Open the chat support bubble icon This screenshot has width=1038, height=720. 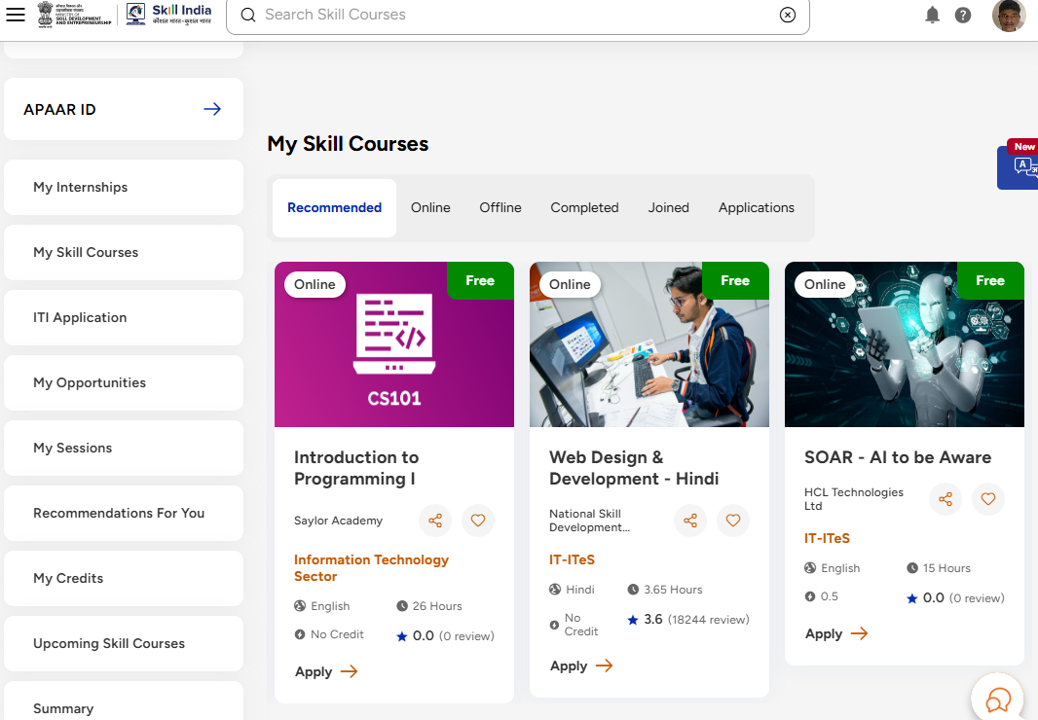[x=998, y=700]
